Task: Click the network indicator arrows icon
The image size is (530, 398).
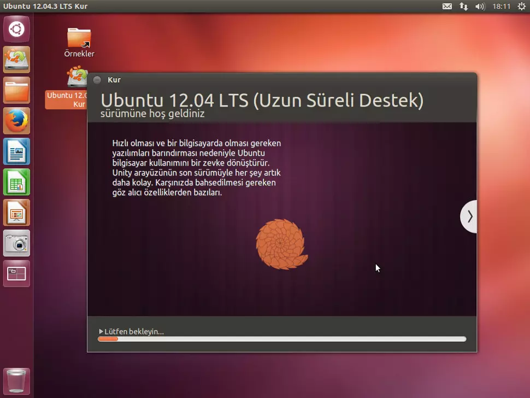Action: point(464,6)
